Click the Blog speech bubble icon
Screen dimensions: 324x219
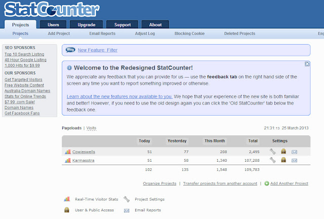point(70,50)
